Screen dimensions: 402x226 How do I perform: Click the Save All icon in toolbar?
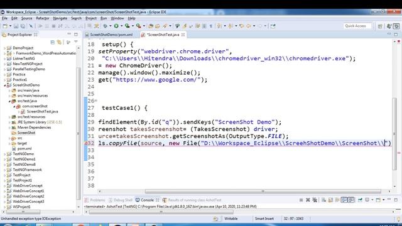coord(23,26)
